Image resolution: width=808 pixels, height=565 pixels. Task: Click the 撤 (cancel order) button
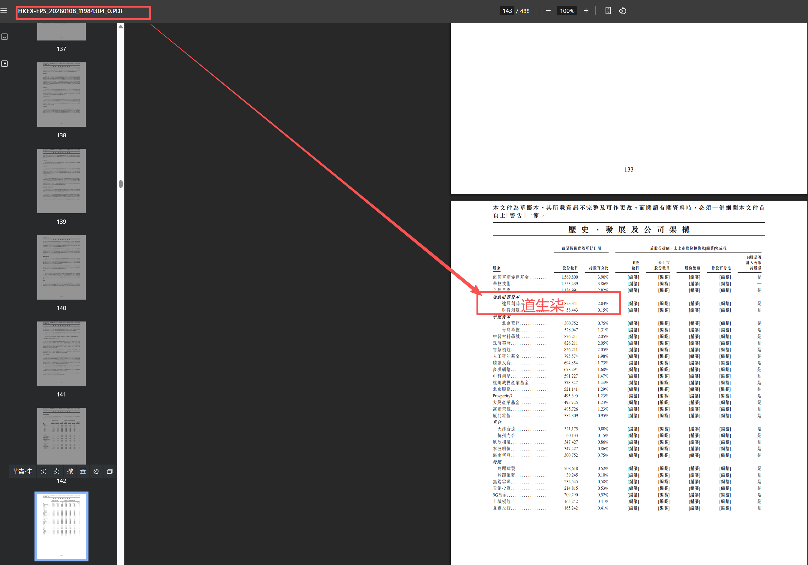coord(70,471)
